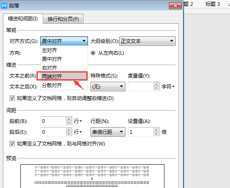This screenshot has width=230, height=188.
Task: Click the WPS Writer logo icon in title bar
Action: pyautogui.click(x=4, y=5)
